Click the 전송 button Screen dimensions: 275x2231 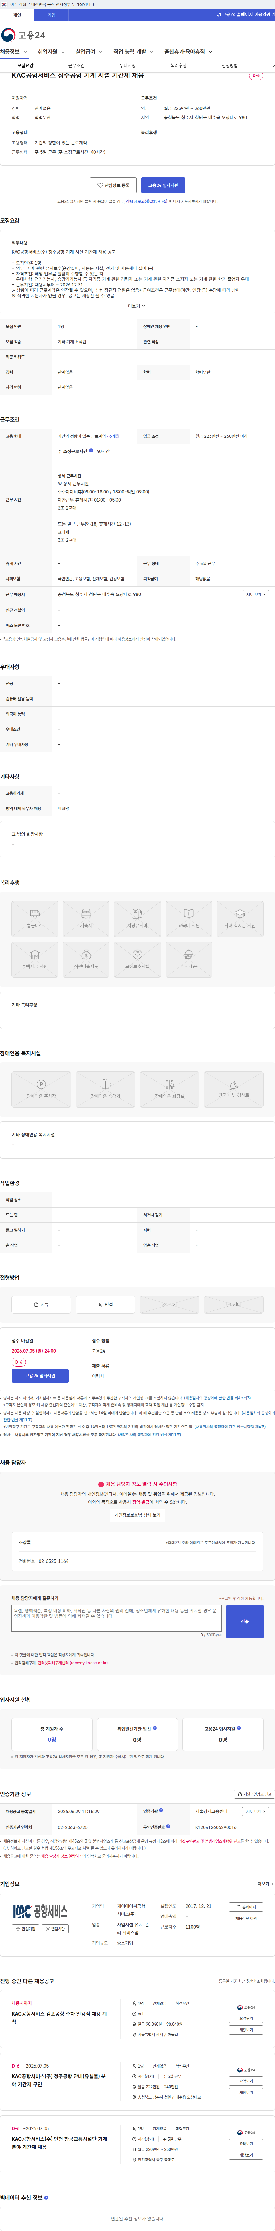tap(245, 1621)
